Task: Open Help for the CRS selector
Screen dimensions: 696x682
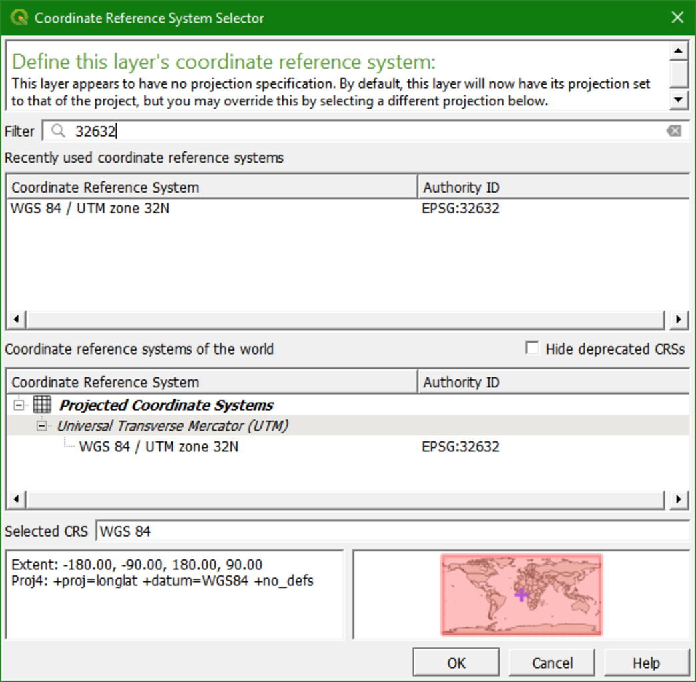Action: coord(647,662)
